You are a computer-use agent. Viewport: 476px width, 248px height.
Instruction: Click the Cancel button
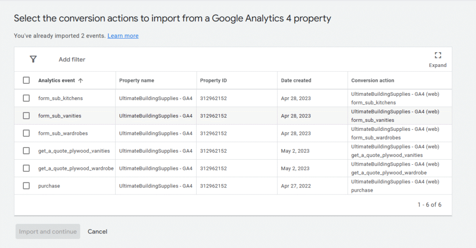pyautogui.click(x=98, y=232)
